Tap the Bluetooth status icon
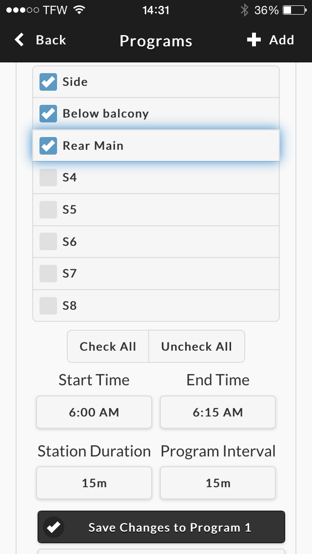 click(244, 10)
